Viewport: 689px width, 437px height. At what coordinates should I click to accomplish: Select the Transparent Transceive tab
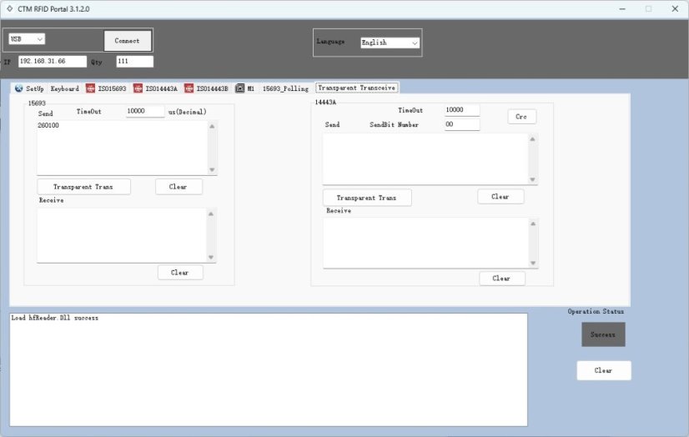click(x=357, y=88)
